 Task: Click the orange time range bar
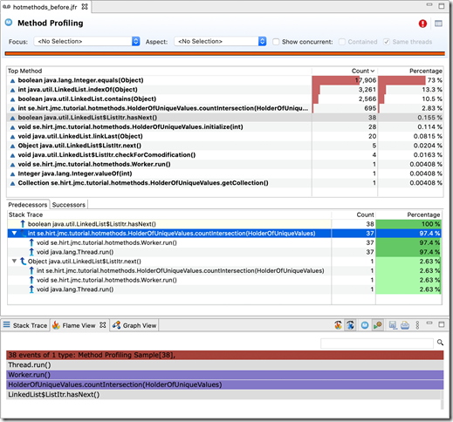click(x=225, y=53)
